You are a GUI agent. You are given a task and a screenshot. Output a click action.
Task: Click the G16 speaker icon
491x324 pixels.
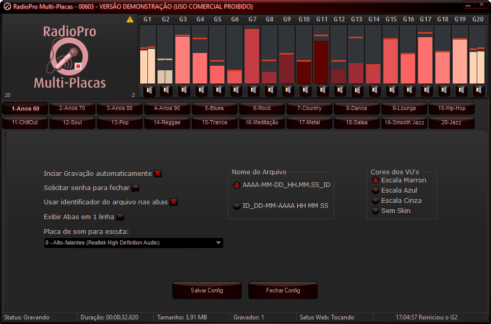point(409,90)
